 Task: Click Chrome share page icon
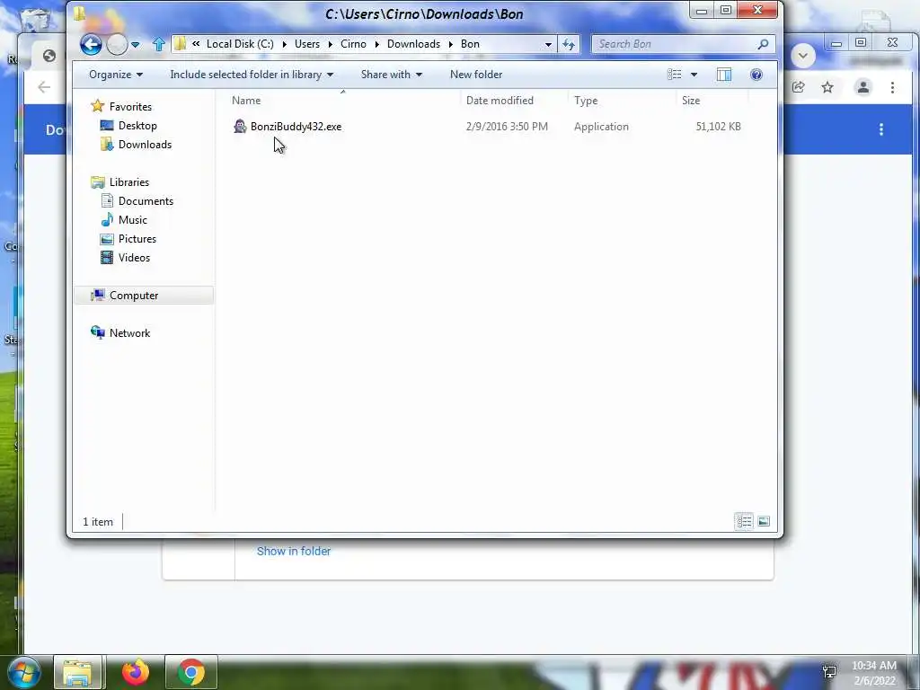pyautogui.click(x=798, y=87)
